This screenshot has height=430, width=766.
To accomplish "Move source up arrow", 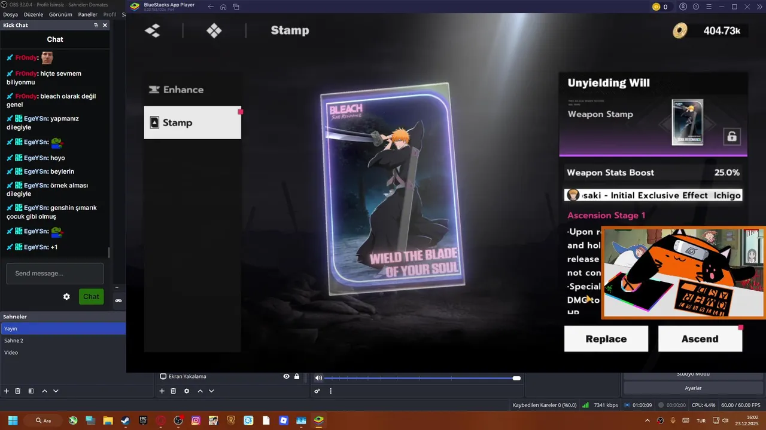I will [200, 391].
